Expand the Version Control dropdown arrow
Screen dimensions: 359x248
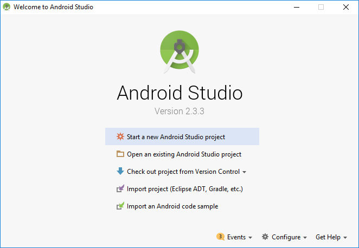click(x=244, y=172)
